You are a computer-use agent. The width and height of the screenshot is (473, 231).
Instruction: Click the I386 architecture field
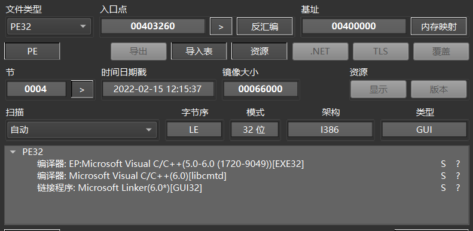click(x=329, y=129)
